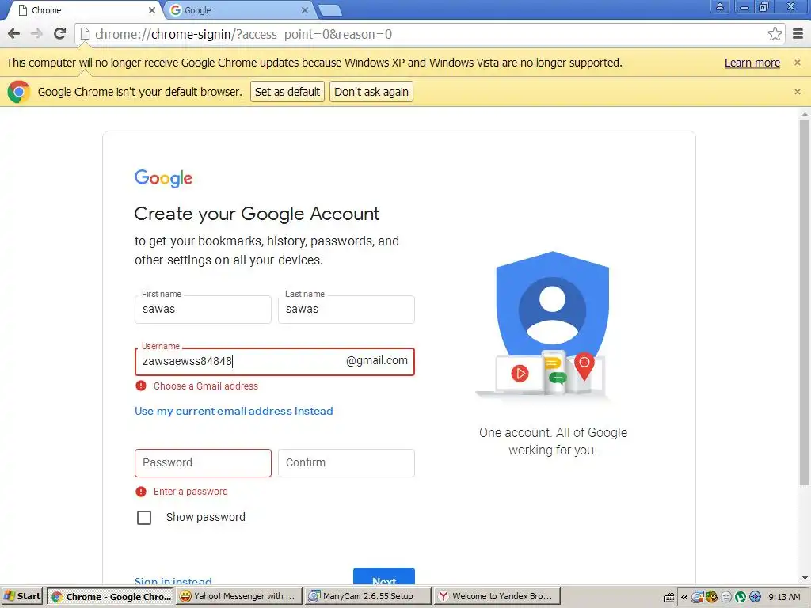
Task: Open the Learn more link
Action: (752, 63)
